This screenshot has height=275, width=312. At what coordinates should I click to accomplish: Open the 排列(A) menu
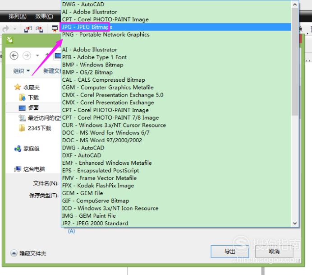(x=18, y=16)
